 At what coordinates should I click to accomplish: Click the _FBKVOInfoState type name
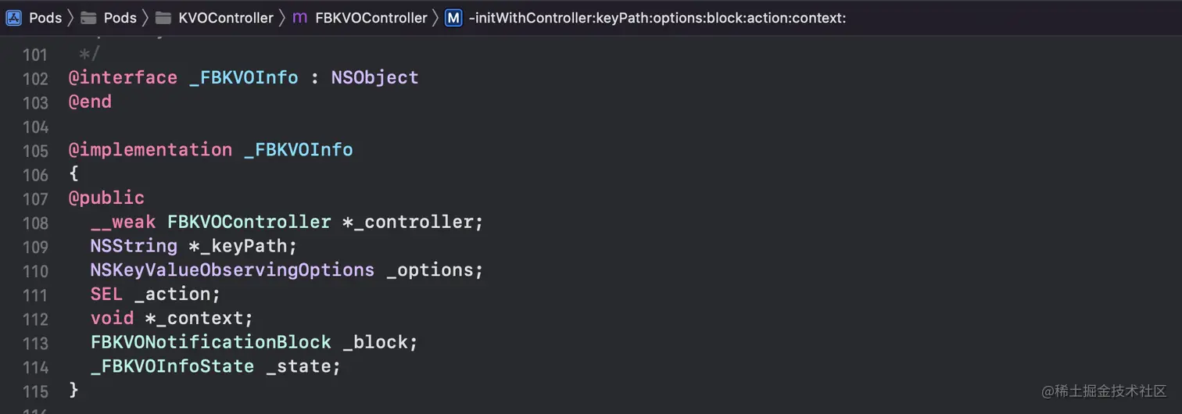coord(172,366)
